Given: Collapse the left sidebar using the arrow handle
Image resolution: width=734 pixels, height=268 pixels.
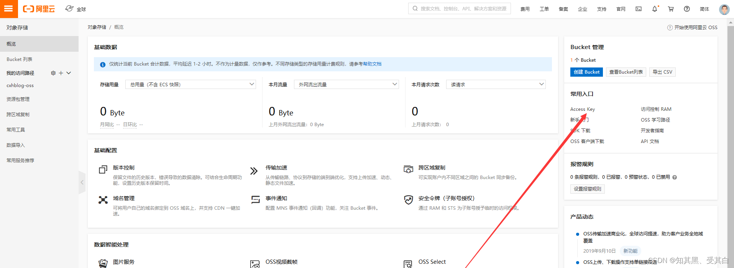Looking at the screenshot, I should pyautogui.click(x=82, y=183).
